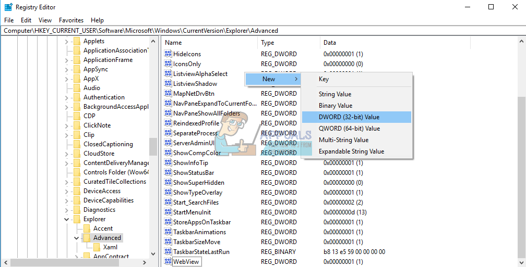The width and height of the screenshot is (526, 267).
Task: Collapse the Advanced tree node
Action: click(x=76, y=238)
